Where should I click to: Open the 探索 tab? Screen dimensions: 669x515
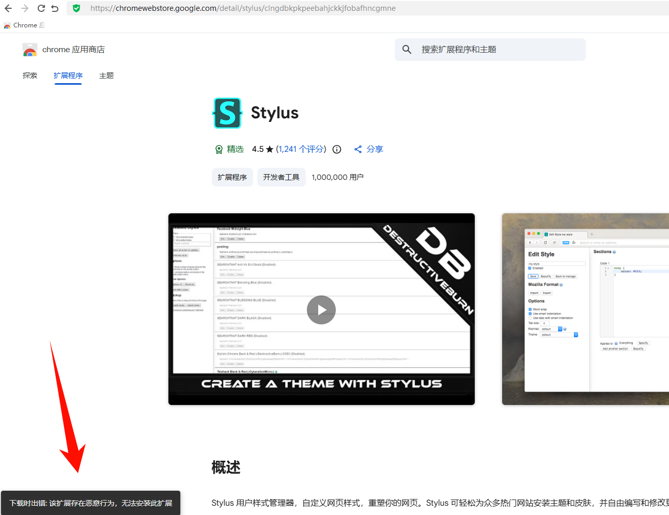(30, 75)
